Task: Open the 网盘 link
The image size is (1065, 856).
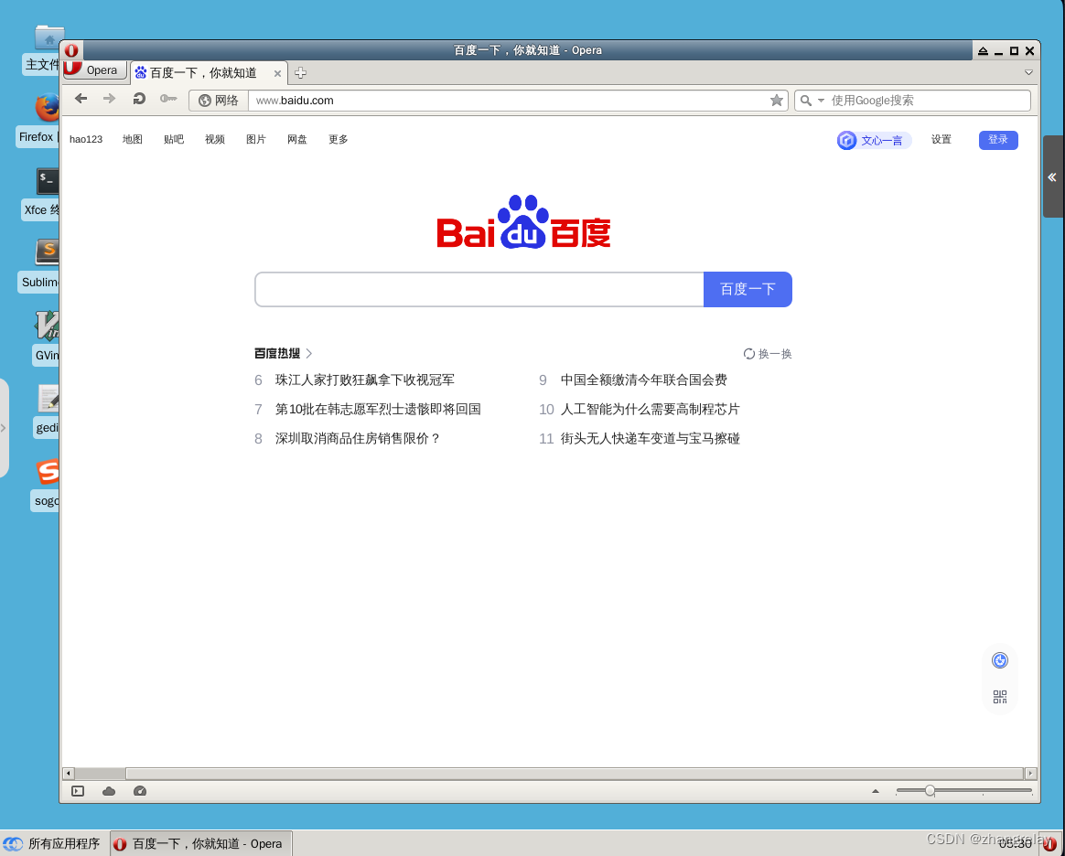Action: click(x=296, y=139)
